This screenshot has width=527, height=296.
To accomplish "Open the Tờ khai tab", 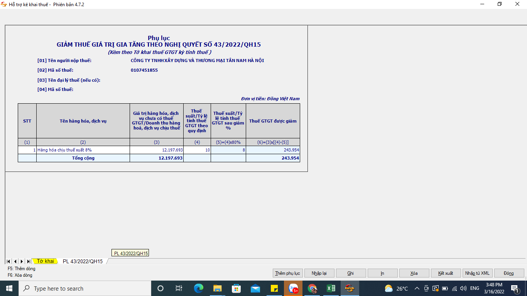I will click(x=45, y=261).
